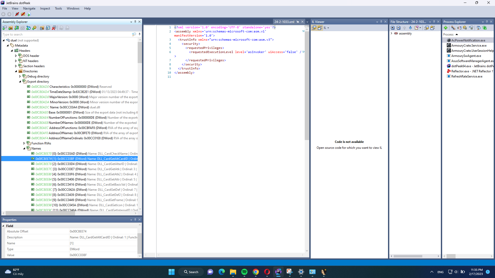This screenshot has height=278, width=495.
Task: Toggle automatic scrolling in IL Viewer
Action: point(314,28)
